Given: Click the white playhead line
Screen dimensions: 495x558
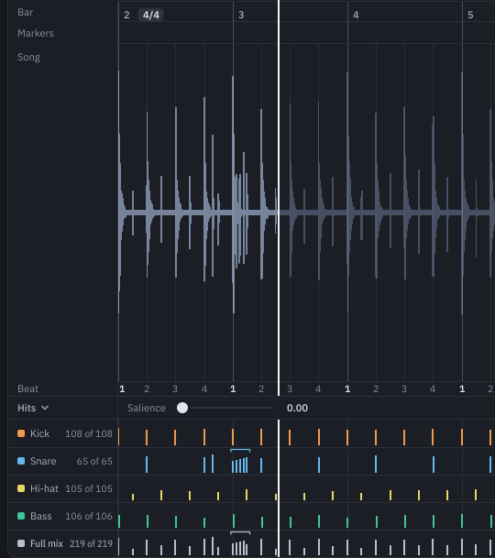Looking at the screenshot, I should [x=279, y=213].
